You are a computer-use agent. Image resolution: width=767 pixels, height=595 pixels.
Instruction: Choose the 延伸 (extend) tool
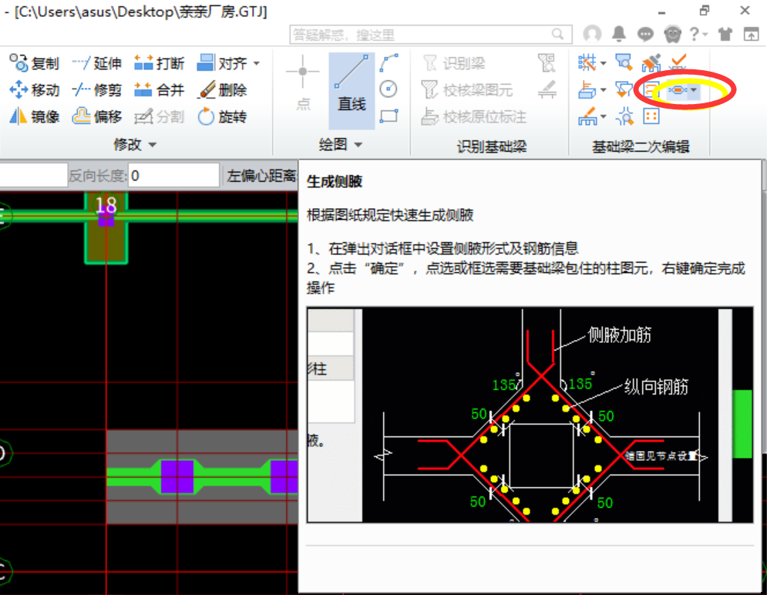tap(96, 63)
